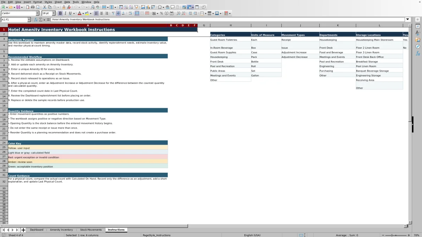Open the Background Color dropdown arrow
The width and height of the screenshot is (422, 237).
(91, 13)
